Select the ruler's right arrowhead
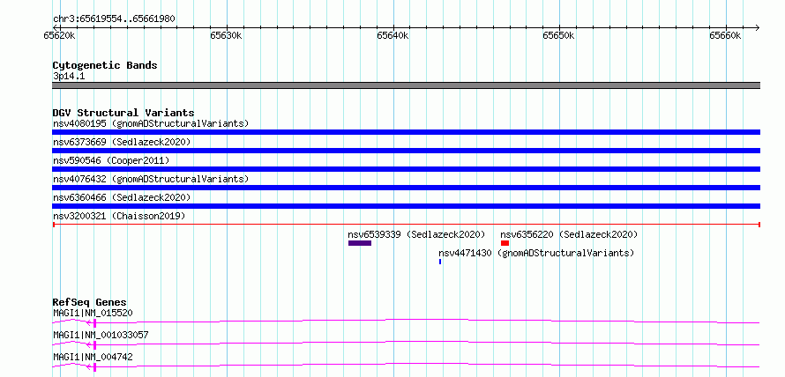The image size is (785, 377). (758, 27)
